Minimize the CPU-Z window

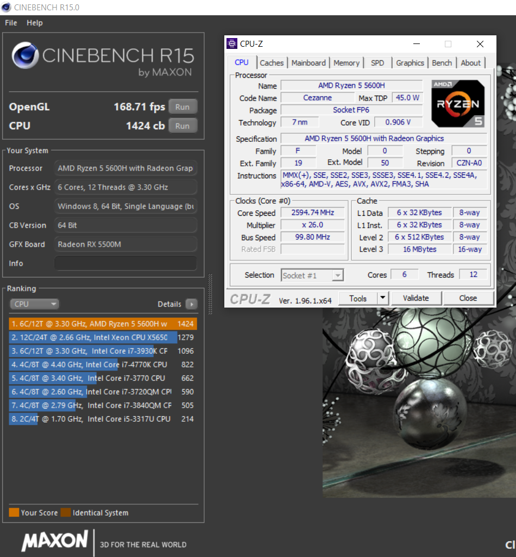point(417,43)
